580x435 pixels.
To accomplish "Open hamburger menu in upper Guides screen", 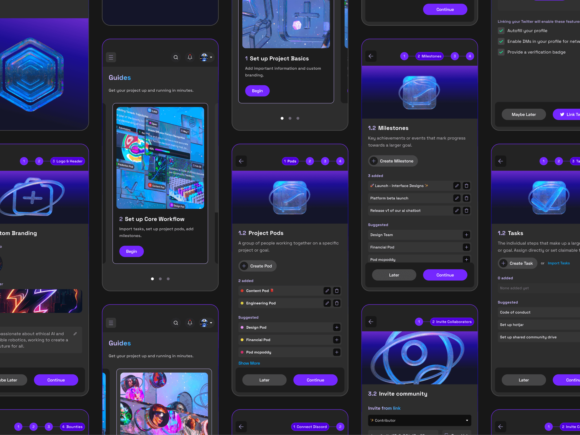I will [x=111, y=58].
